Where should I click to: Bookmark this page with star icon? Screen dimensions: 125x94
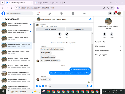pyautogui.click(x=112, y=8)
